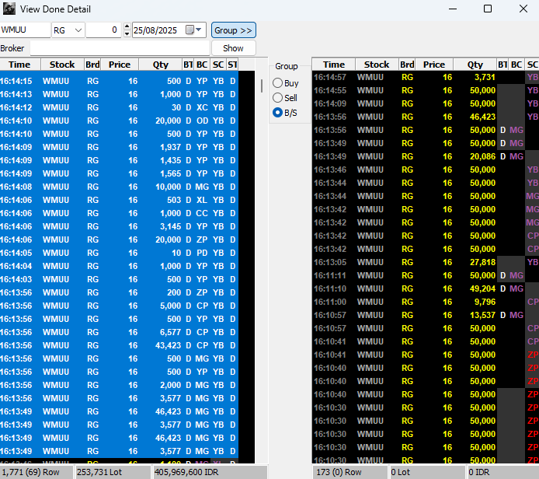Image resolution: width=539 pixels, height=479 pixels.
Task: Click the left table BC column header
Action: click(202, 65)
